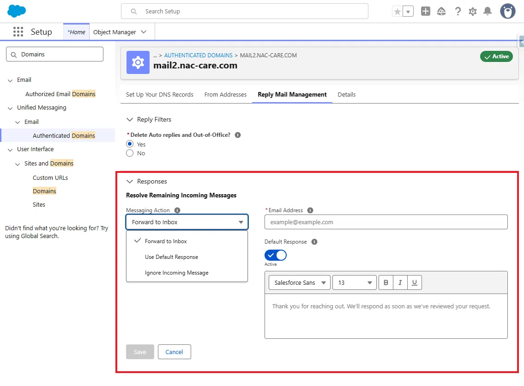Open the font size 13 dropdown
This screenshot has width=524, height=386.
(355, 282)
